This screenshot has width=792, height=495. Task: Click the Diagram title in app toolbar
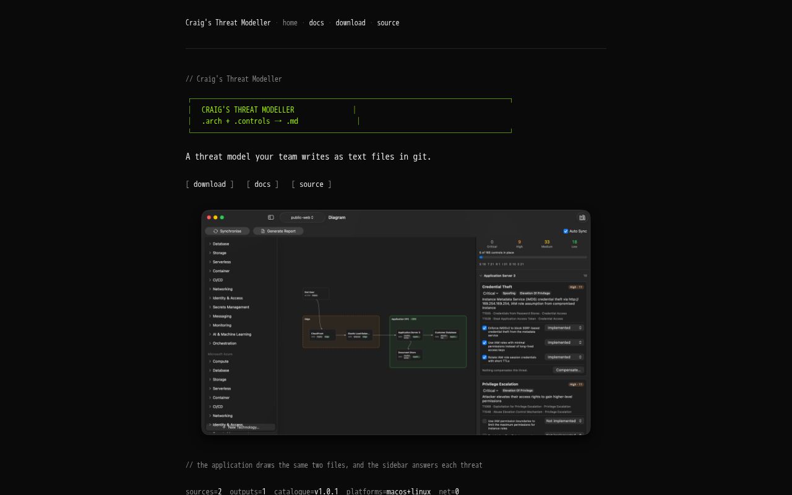[x=337, y=217]
